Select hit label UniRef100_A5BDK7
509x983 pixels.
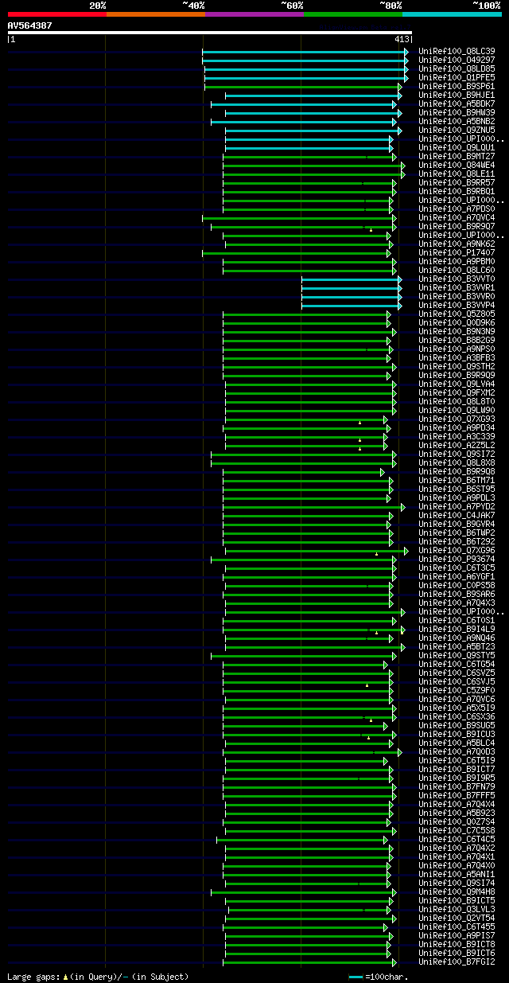pos(457,103)
